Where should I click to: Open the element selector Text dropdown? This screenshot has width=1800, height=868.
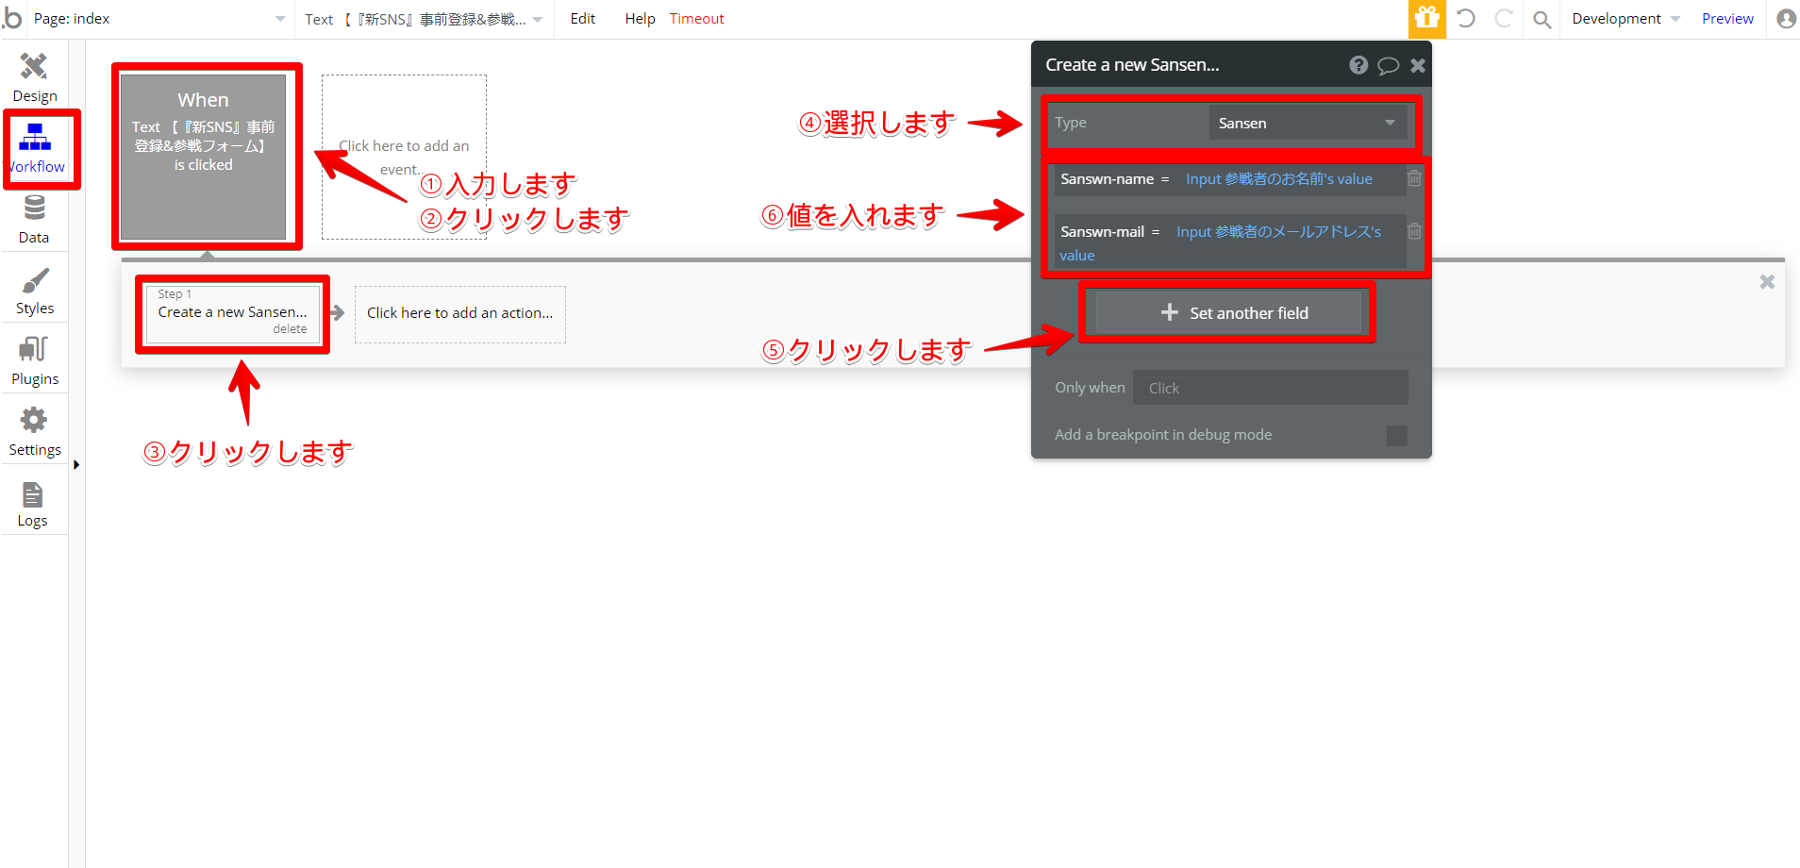point(423,19)
